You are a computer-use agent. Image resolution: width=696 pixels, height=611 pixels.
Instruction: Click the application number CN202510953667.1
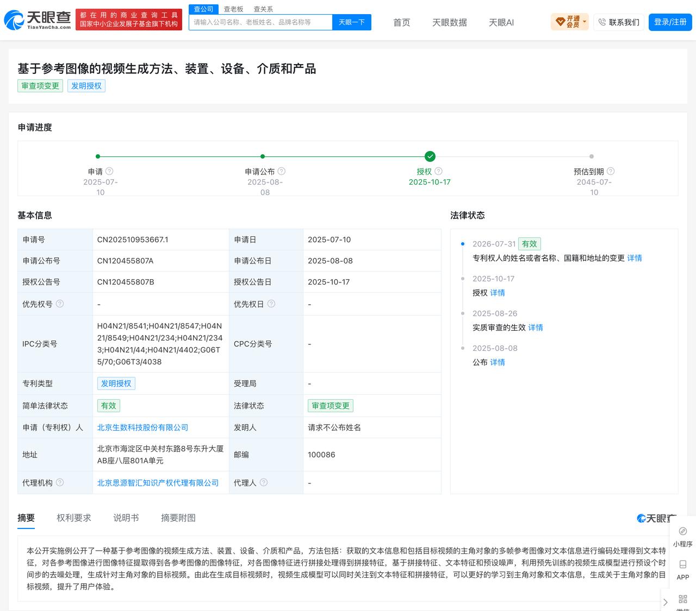[133, 240]
